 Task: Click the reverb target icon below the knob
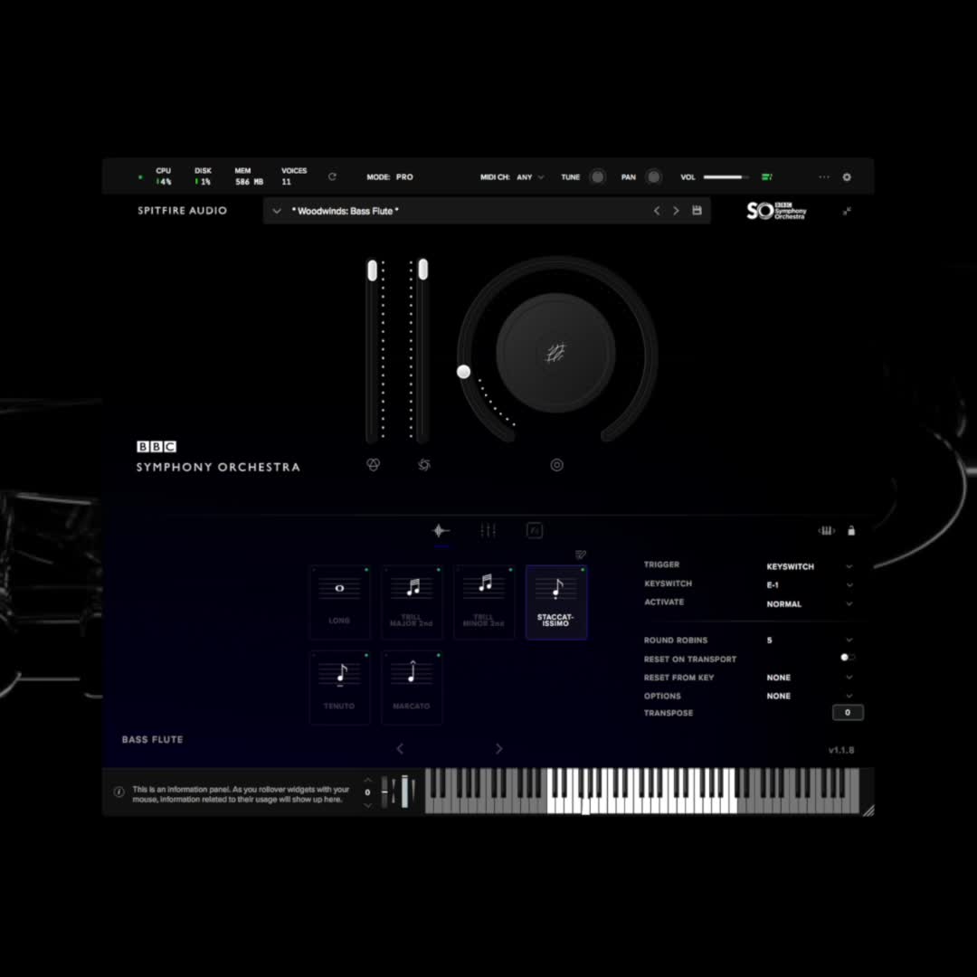coord(556,465)
